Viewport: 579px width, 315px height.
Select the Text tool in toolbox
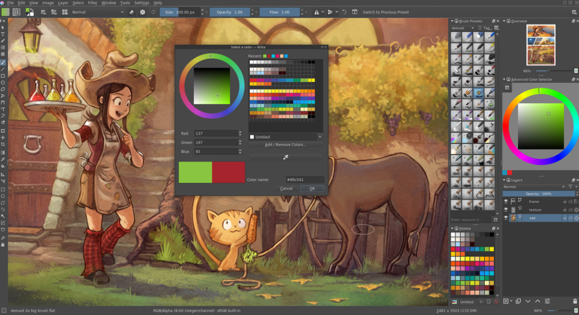coord(3,34)
